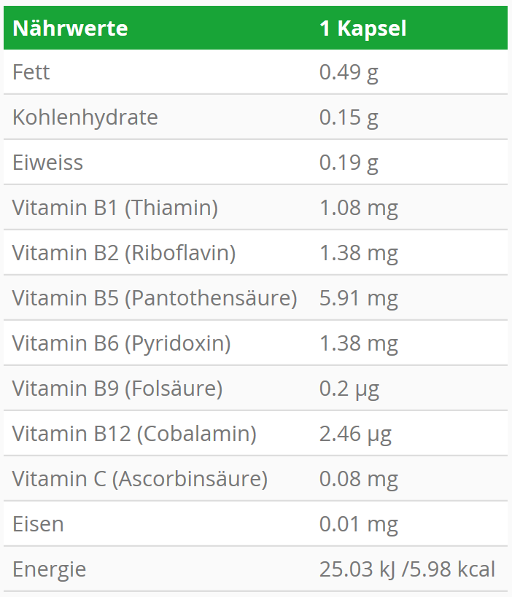512x597 pixels.
Task: Click the 1.08 mg thiamin value
Action: click(358, 208)
